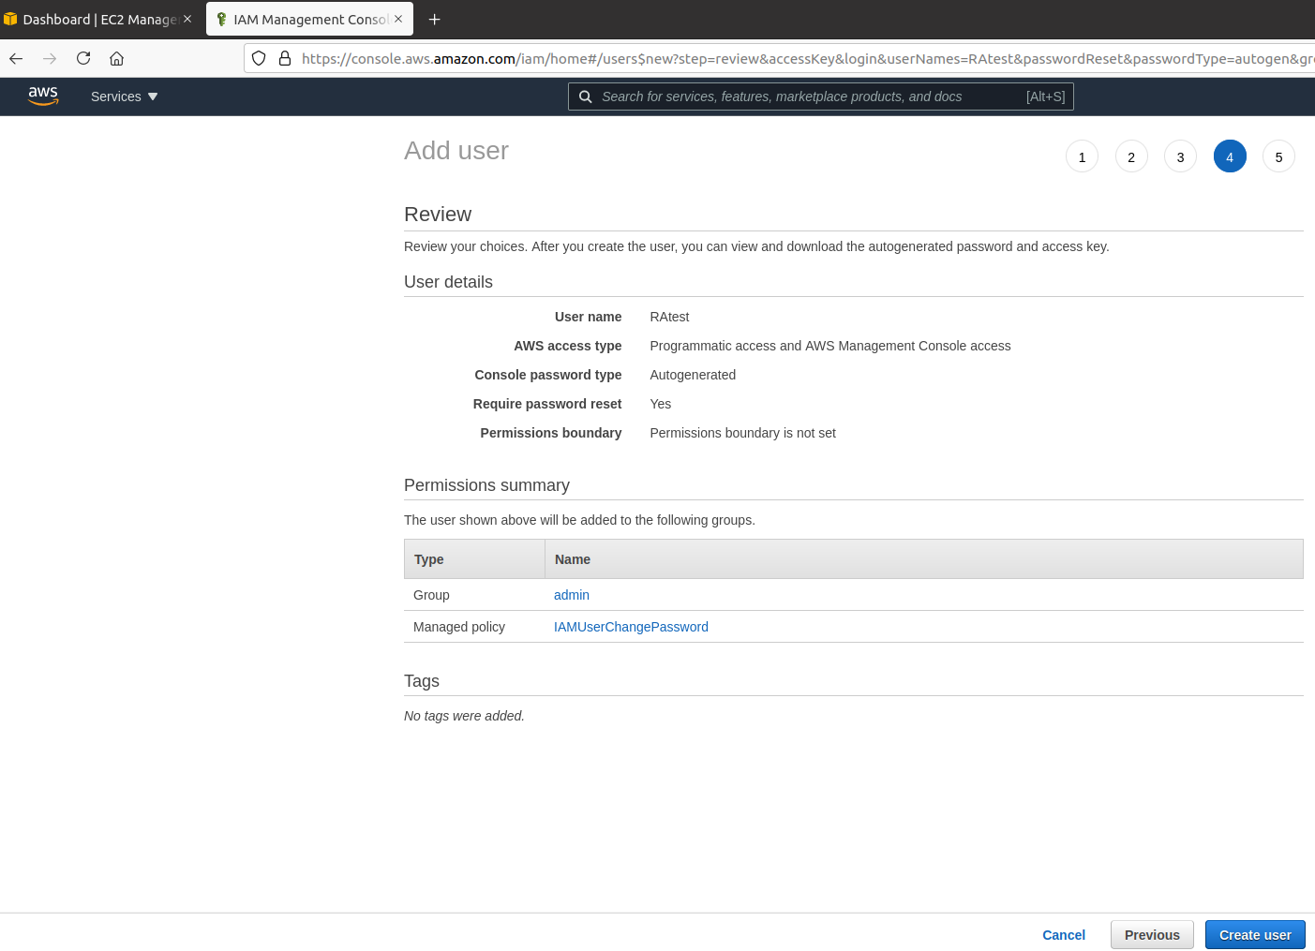The image size is (1315, 951).
Task: Click the padlock site info icon
Action: click(285, 58)
